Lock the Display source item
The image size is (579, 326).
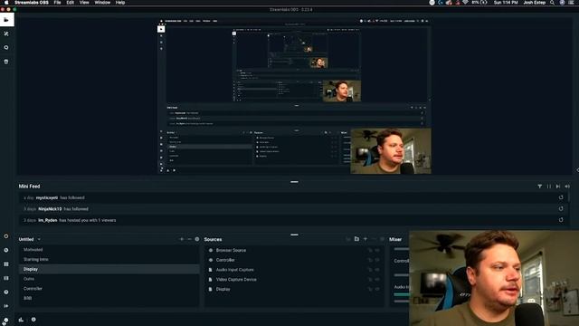click(x=370, y=289)
